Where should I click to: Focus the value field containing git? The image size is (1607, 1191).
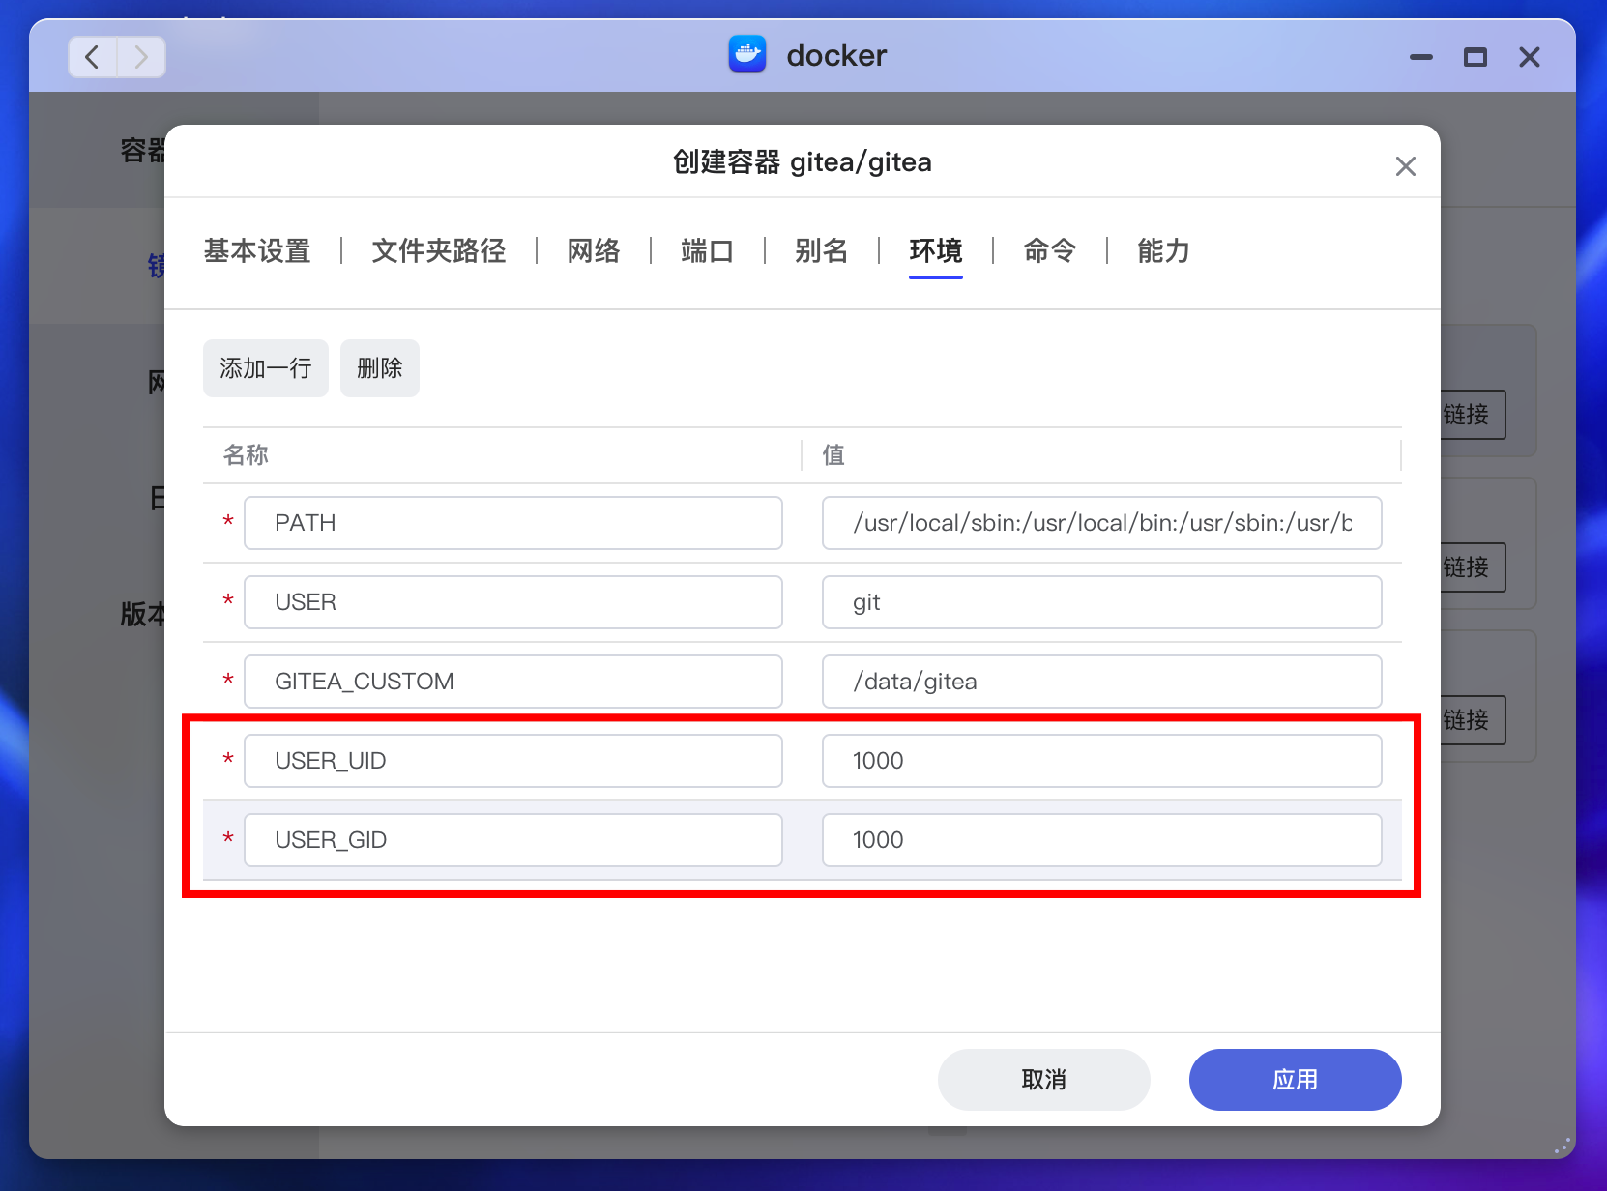tap(1102, 602)
